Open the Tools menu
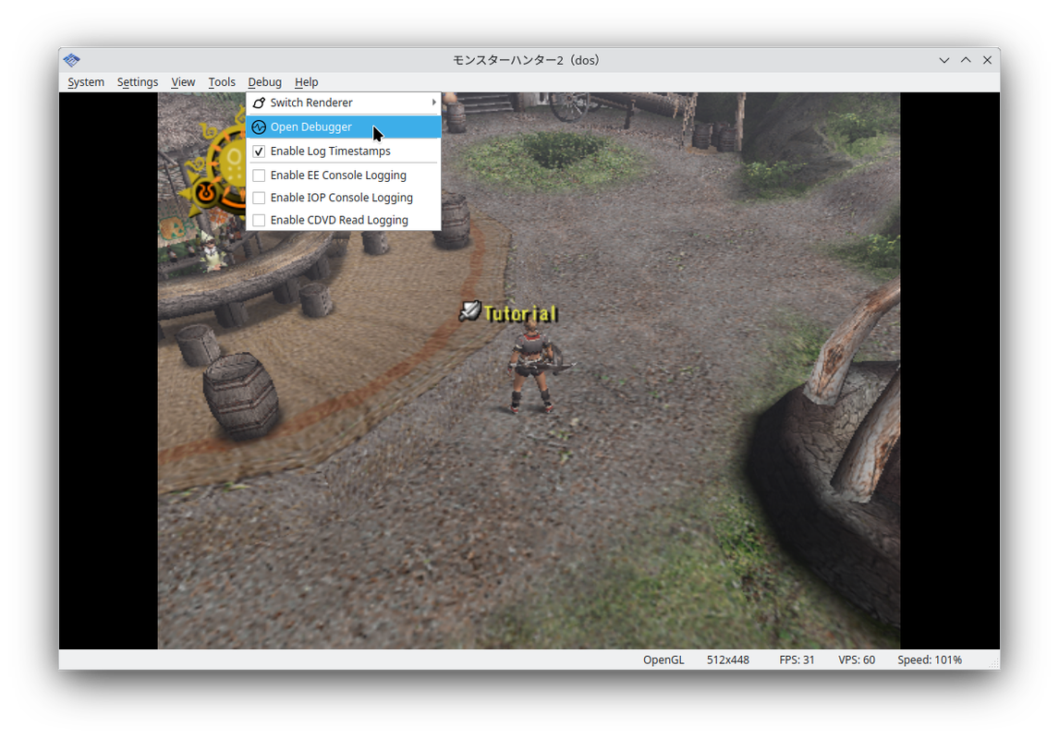 point(222,81)
